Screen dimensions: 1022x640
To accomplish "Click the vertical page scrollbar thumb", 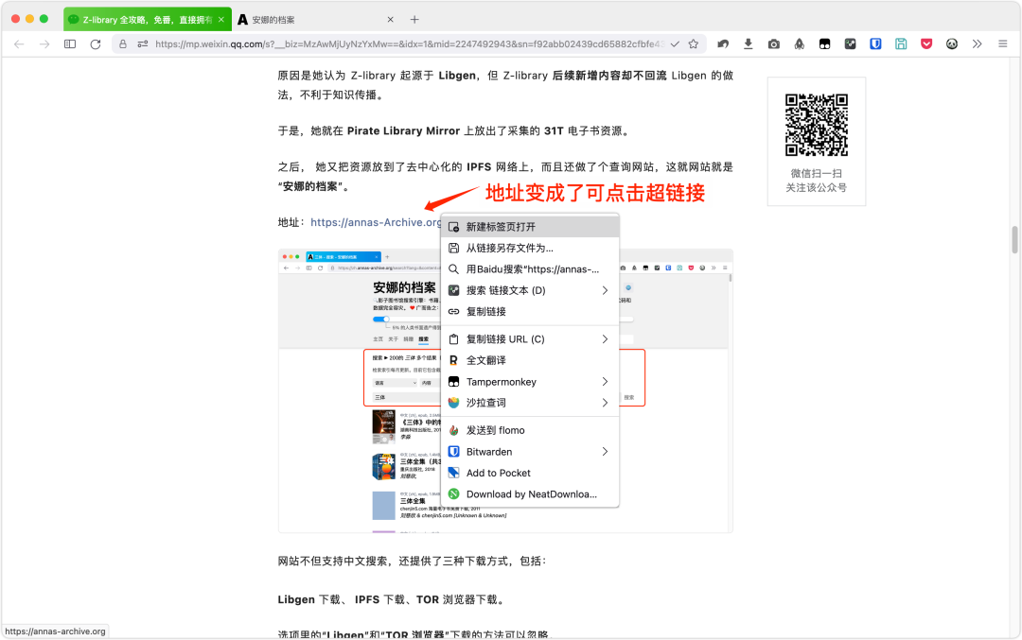I will click(1014, 239).
